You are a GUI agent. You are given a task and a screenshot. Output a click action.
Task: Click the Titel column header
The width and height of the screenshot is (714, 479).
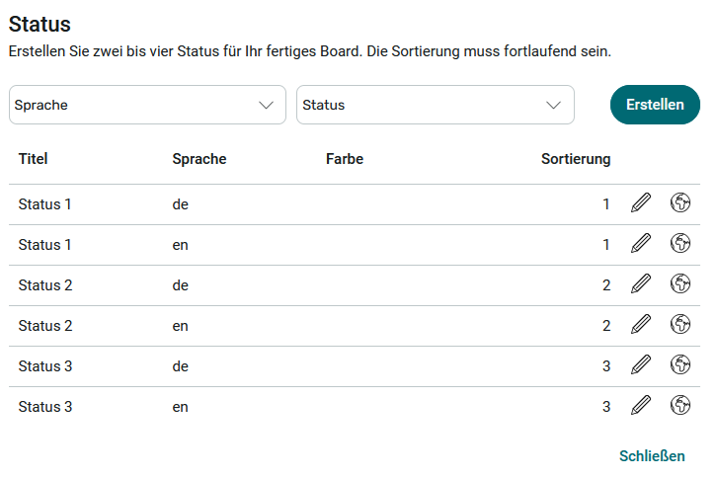(33, 159)
